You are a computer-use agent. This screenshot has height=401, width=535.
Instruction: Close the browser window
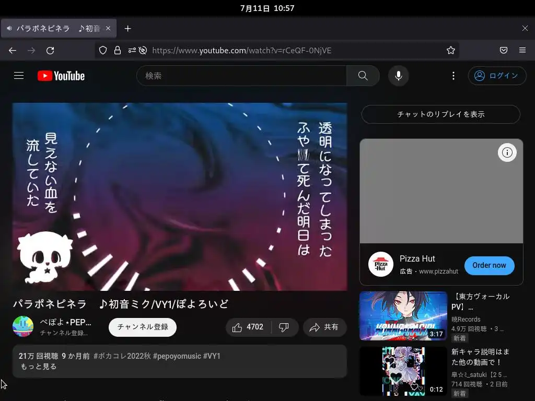pyautogui.click(x=525, y=28)
